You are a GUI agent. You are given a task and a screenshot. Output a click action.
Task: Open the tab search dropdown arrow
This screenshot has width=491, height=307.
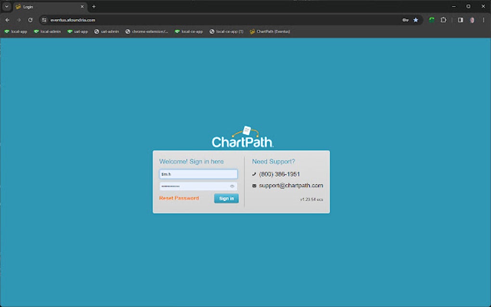coord(7,7)
